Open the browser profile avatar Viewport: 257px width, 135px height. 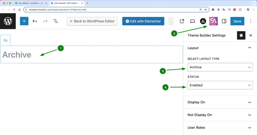(248, 10)
